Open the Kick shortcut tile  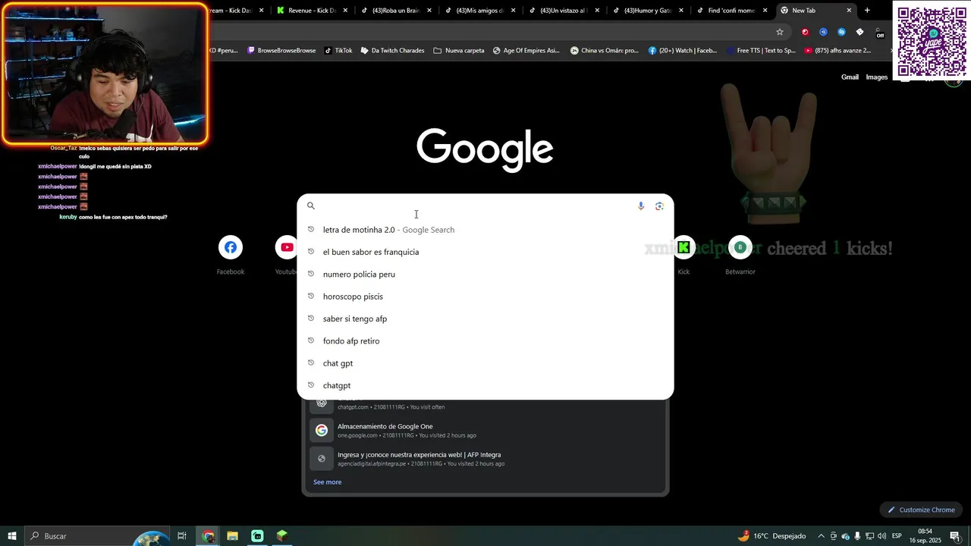click(683, 255)
